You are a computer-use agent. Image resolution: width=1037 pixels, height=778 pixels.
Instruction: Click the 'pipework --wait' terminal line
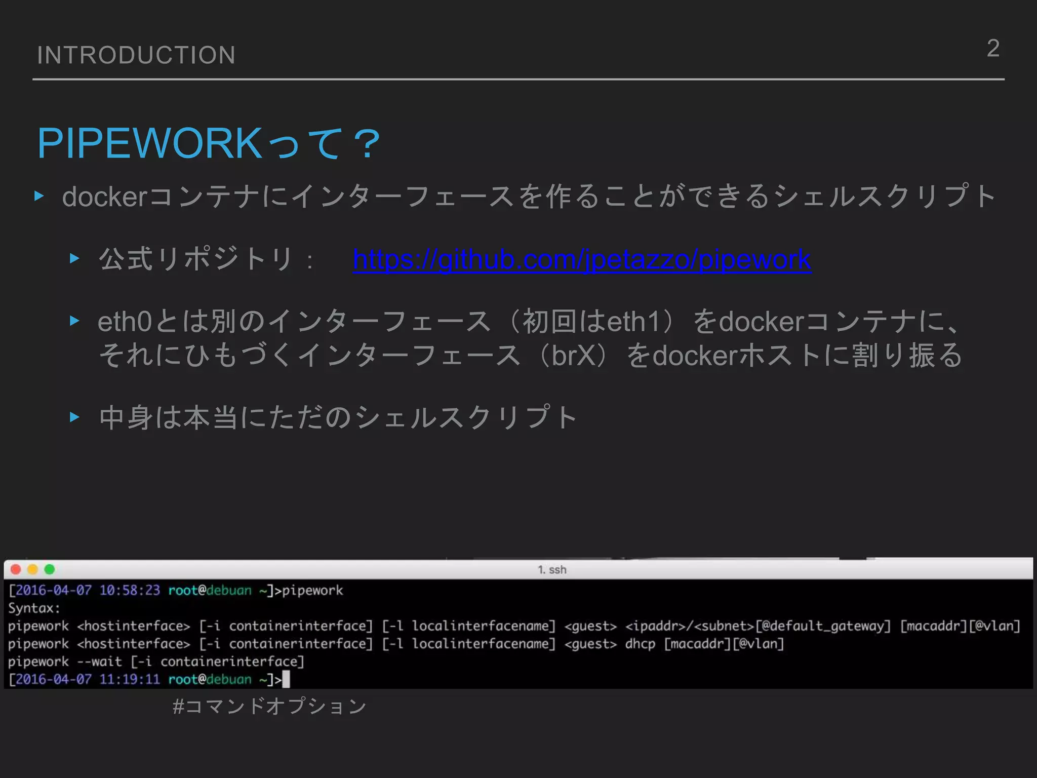[x=156, y=662]
